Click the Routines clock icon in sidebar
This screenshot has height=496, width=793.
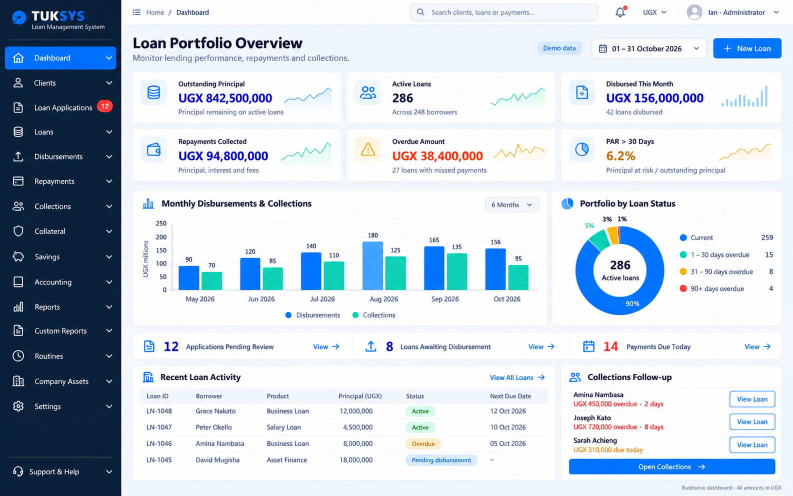(18, 356)
